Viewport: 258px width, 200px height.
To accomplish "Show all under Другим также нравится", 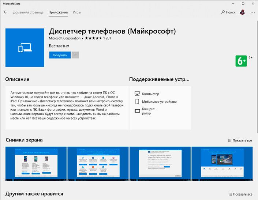I will coord(240,194).
